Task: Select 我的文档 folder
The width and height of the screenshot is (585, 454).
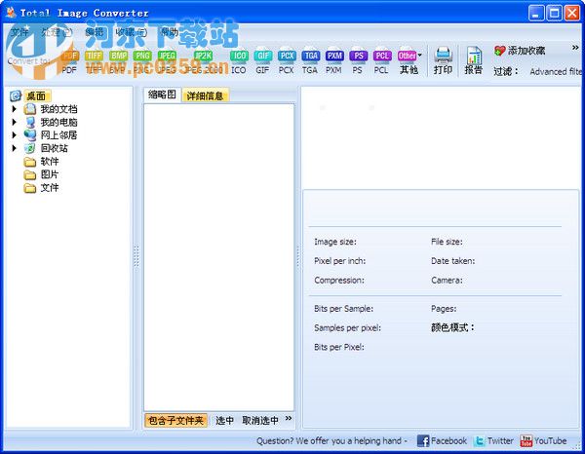Action: tap(58, 109)
